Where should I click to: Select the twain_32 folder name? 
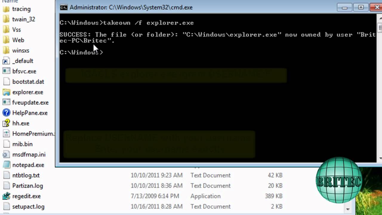[x=24, y=19]
